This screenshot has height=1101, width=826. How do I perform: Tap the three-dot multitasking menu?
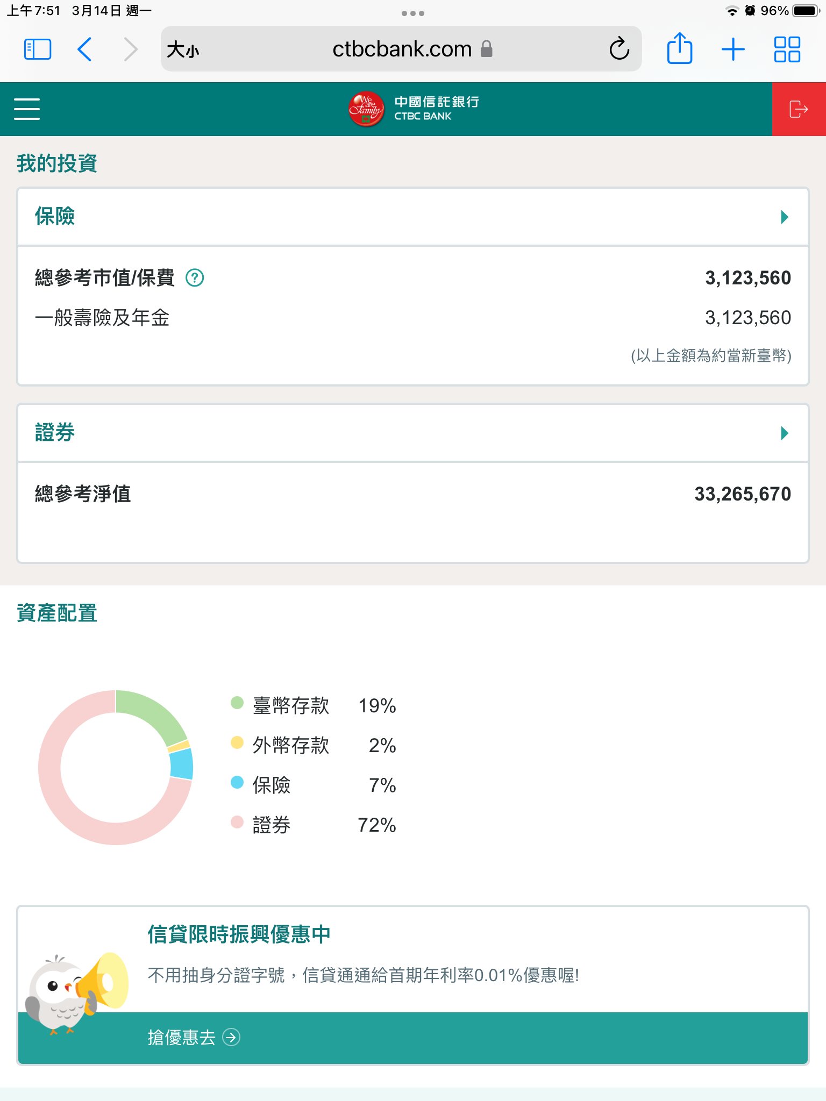(x=413, y=13)
